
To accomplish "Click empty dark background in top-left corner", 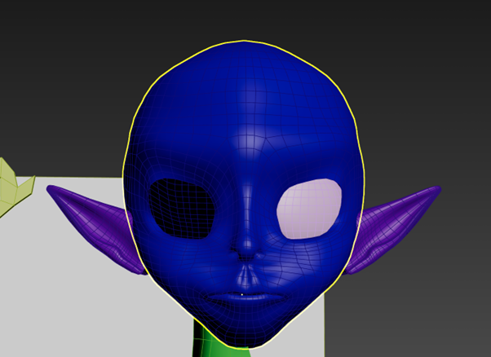I will 33,33.
